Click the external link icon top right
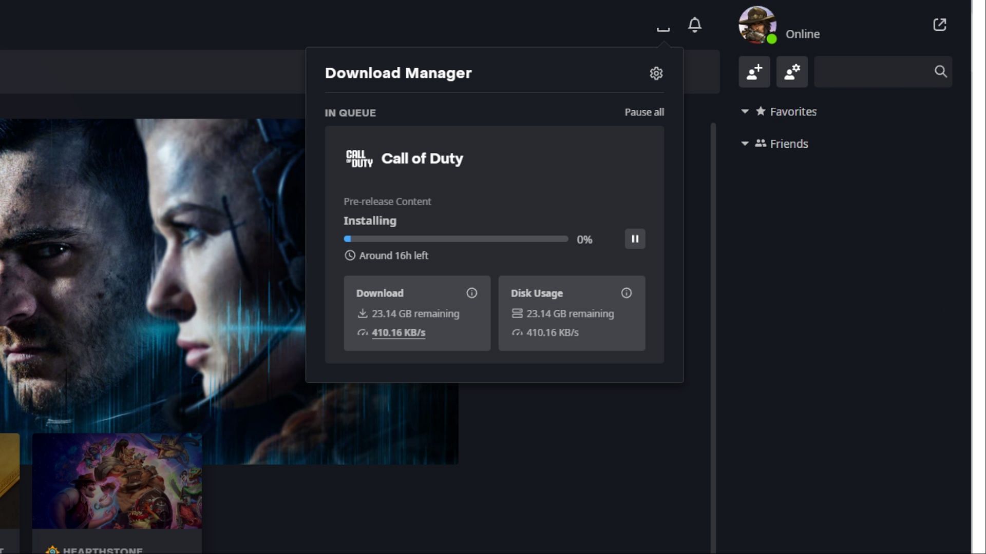This screenshot has height=554, width=986. (x=940, y=24)
